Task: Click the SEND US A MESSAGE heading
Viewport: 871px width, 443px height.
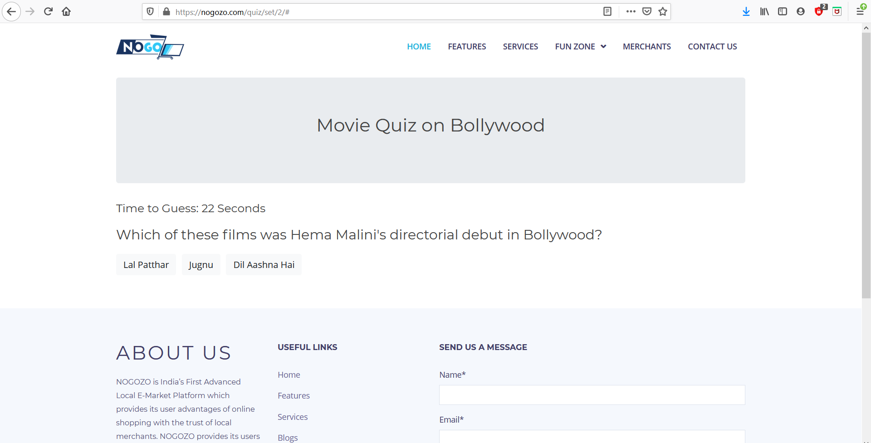Action: pyautogui.click(x=483, y=347)
